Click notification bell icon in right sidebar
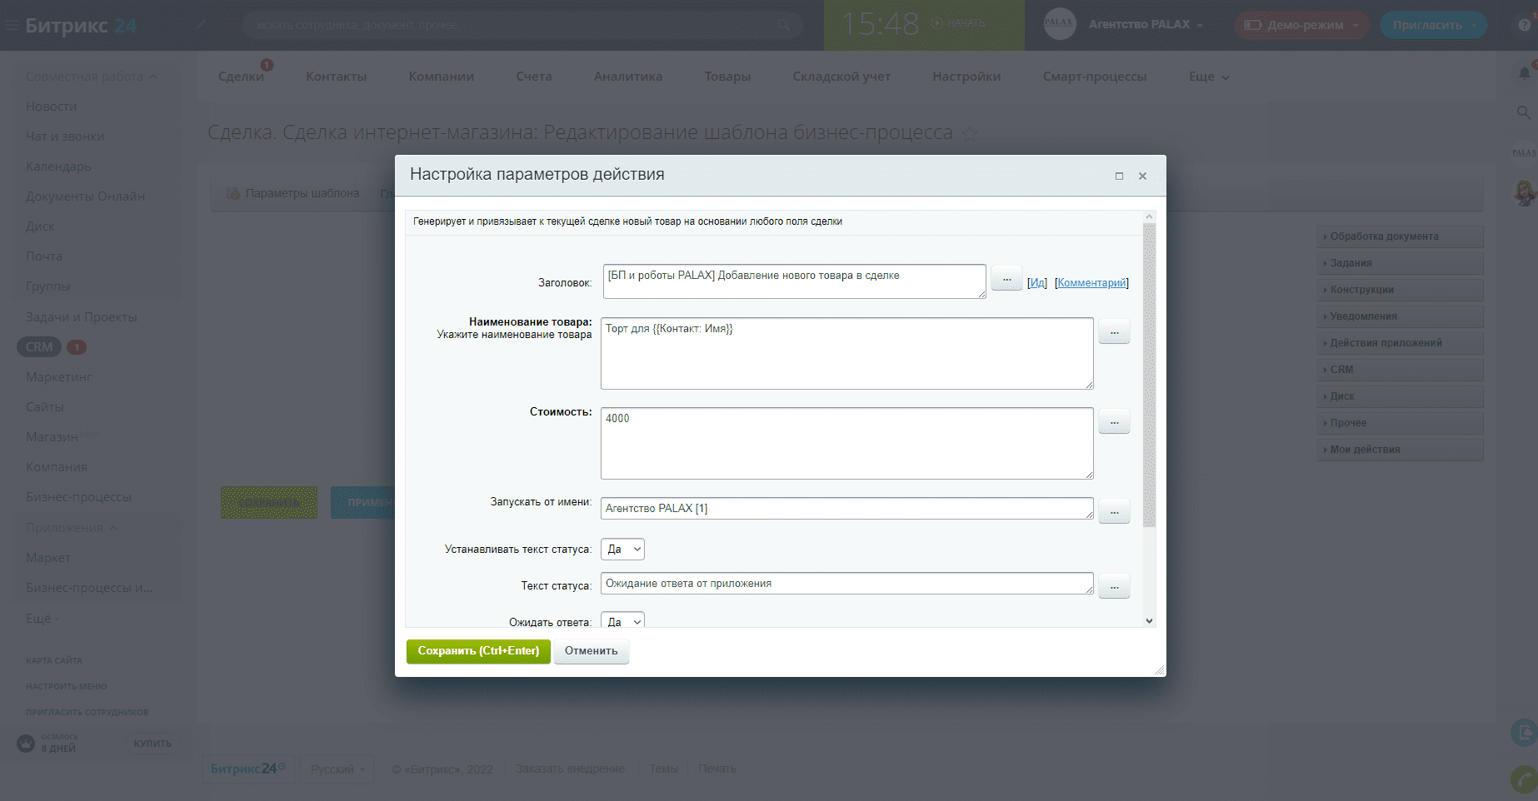This screenshot has height=801, width=1538. (x=1524, y=74)
